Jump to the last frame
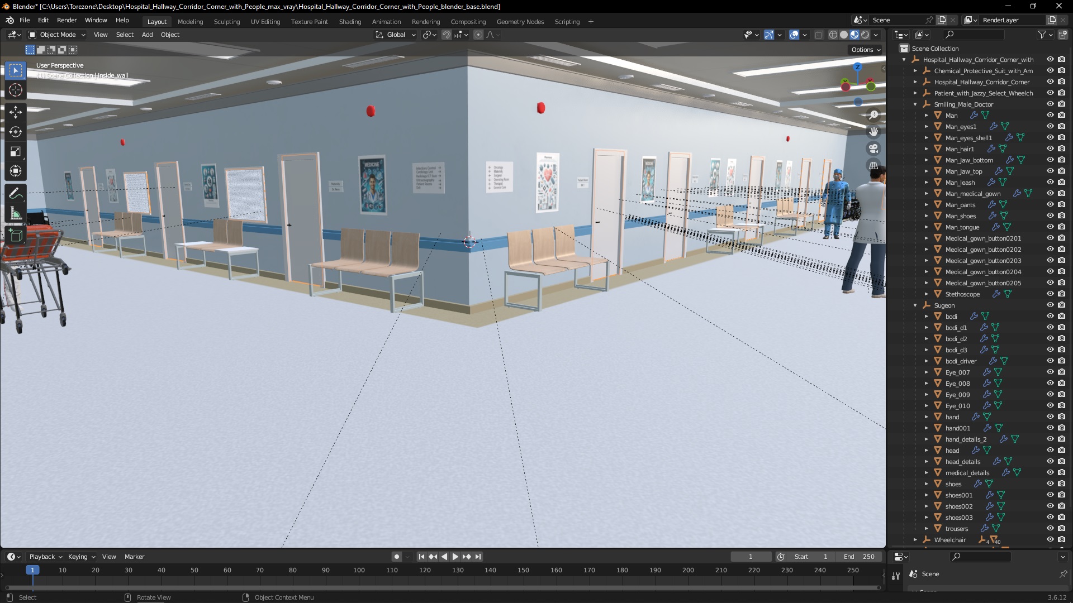The height and width of the screenshot is (603, 1073). (478, 557)
